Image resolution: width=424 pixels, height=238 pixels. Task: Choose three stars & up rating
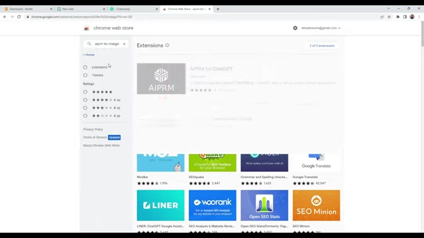pyautogui.click(x=85, y=108)
